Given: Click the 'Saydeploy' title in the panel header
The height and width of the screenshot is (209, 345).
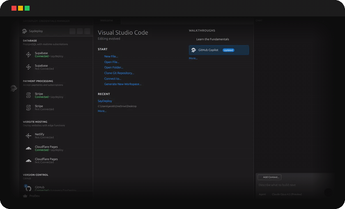Looking at the screenshot, I should [x=36, y=31].
